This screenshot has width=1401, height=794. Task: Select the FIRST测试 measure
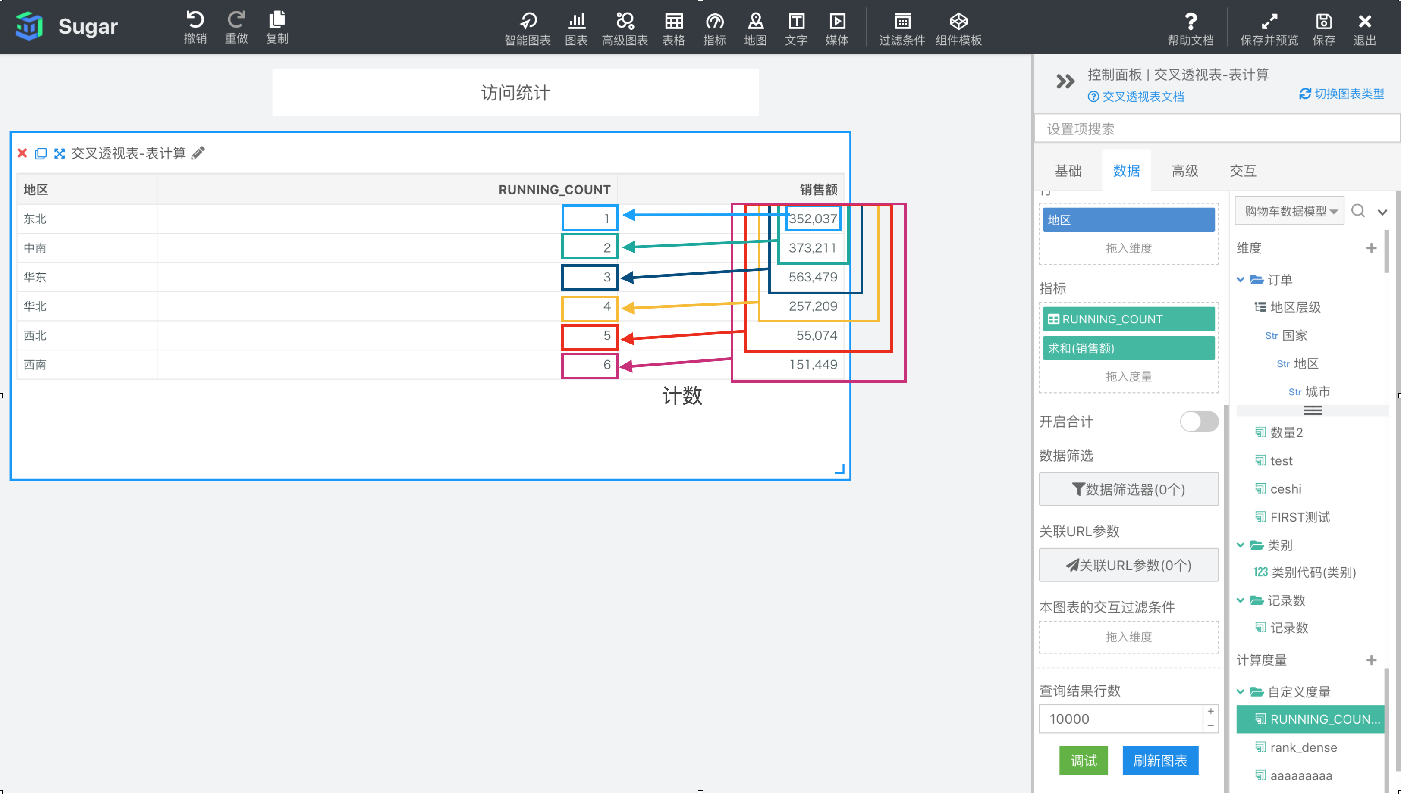point(1292,517)
